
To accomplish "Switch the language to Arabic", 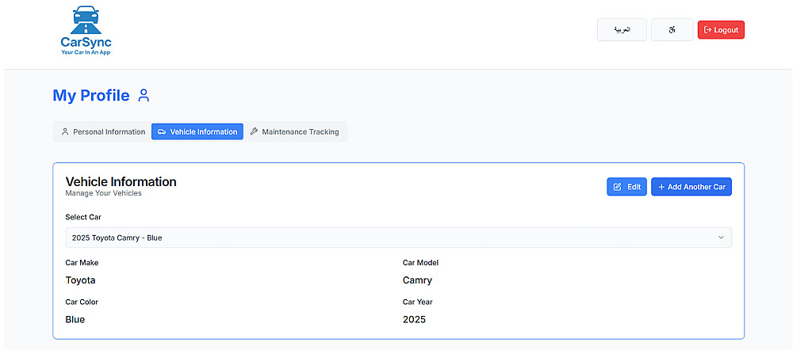I will click(622, 30).
